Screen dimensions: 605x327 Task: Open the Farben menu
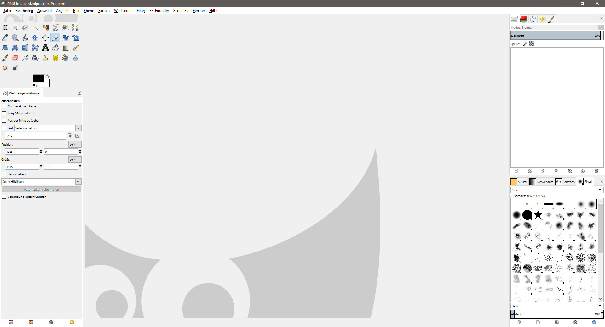pos(104,11)
